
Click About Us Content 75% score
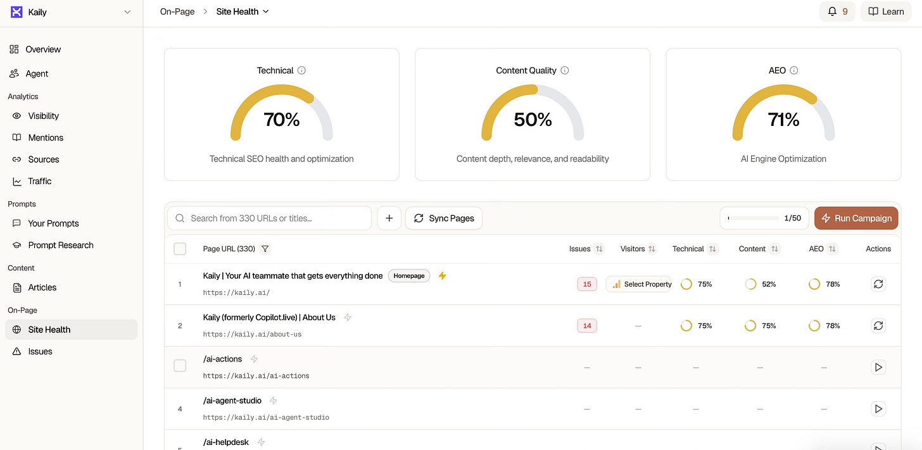coord(761,326)
